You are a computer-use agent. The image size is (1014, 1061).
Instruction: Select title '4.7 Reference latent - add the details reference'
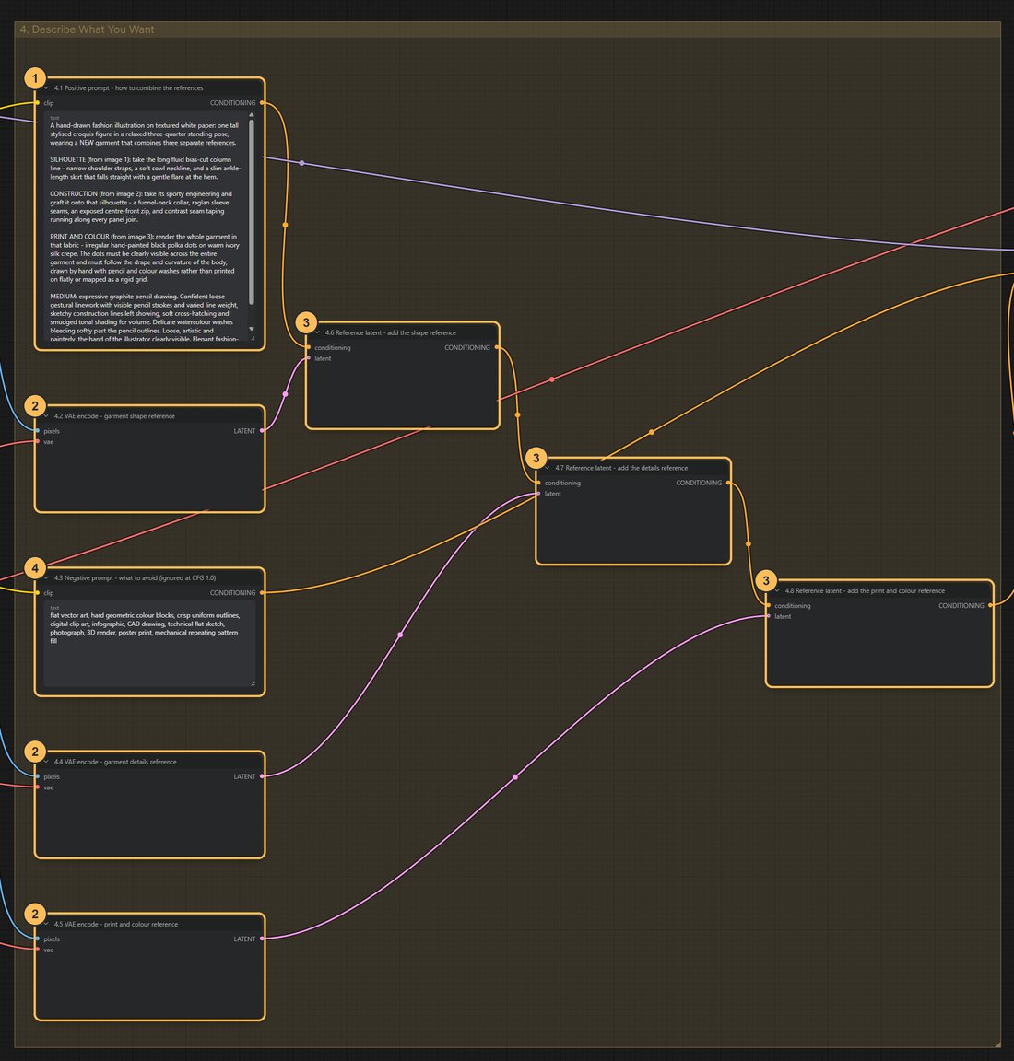(621, 468)
